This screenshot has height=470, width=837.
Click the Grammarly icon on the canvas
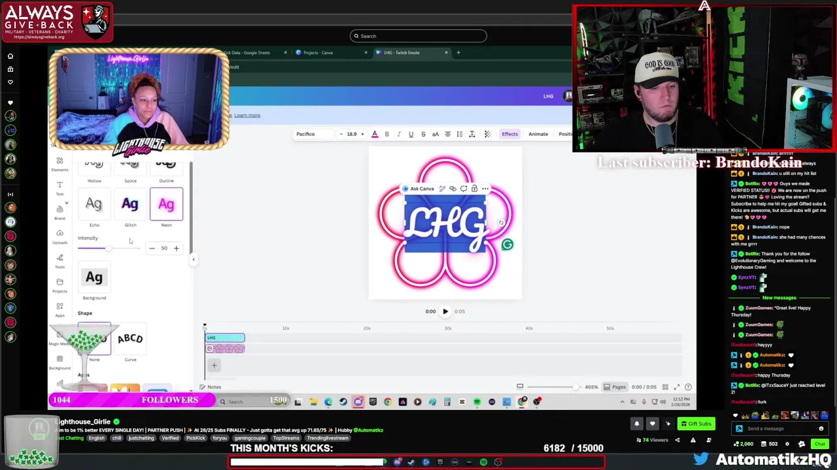pyautogui.click(x=507, y=245)
